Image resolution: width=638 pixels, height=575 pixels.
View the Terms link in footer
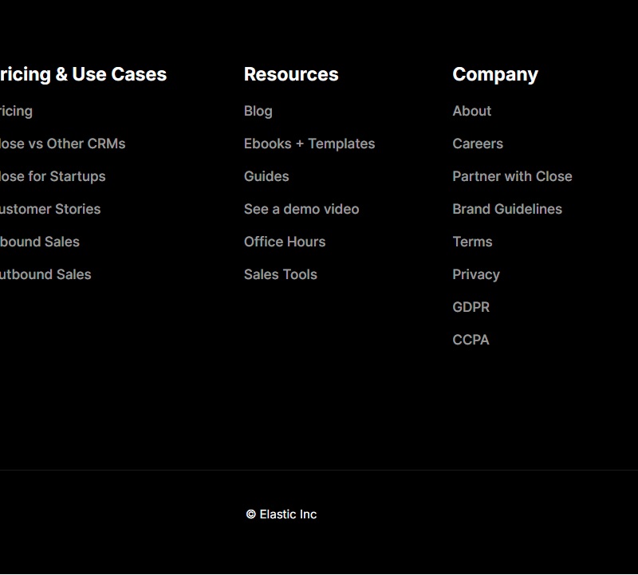tap(472, 242)
